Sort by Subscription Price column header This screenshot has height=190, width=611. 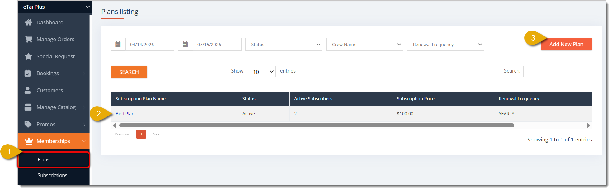443,99
